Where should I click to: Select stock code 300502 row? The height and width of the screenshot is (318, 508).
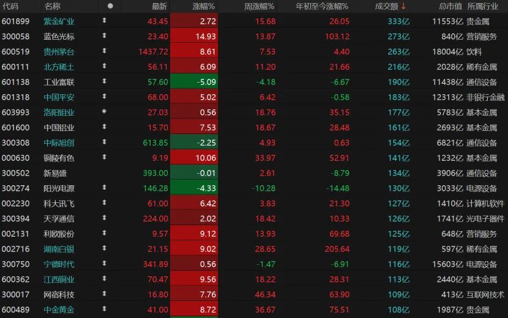(16, 173)
